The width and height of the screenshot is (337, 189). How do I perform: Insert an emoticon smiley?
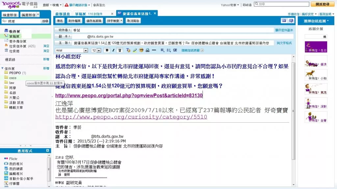point(141,50)
